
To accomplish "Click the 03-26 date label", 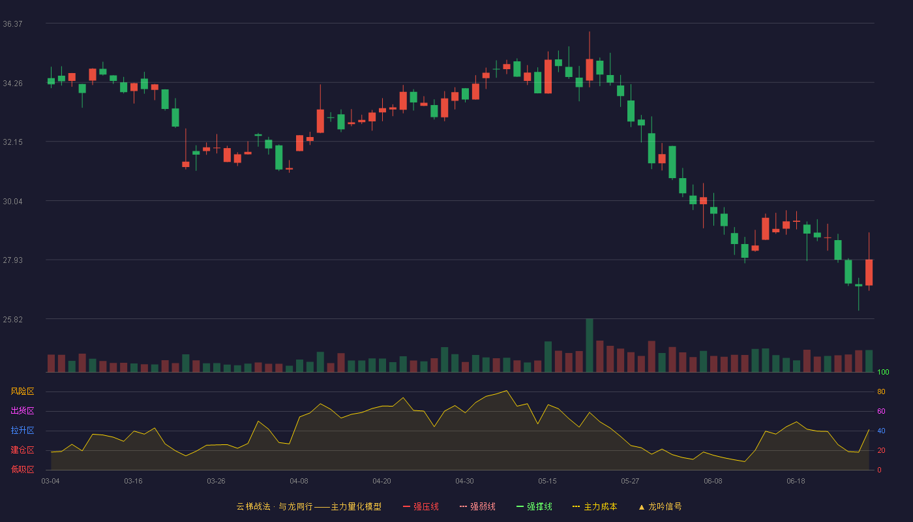I will (216, 481).
